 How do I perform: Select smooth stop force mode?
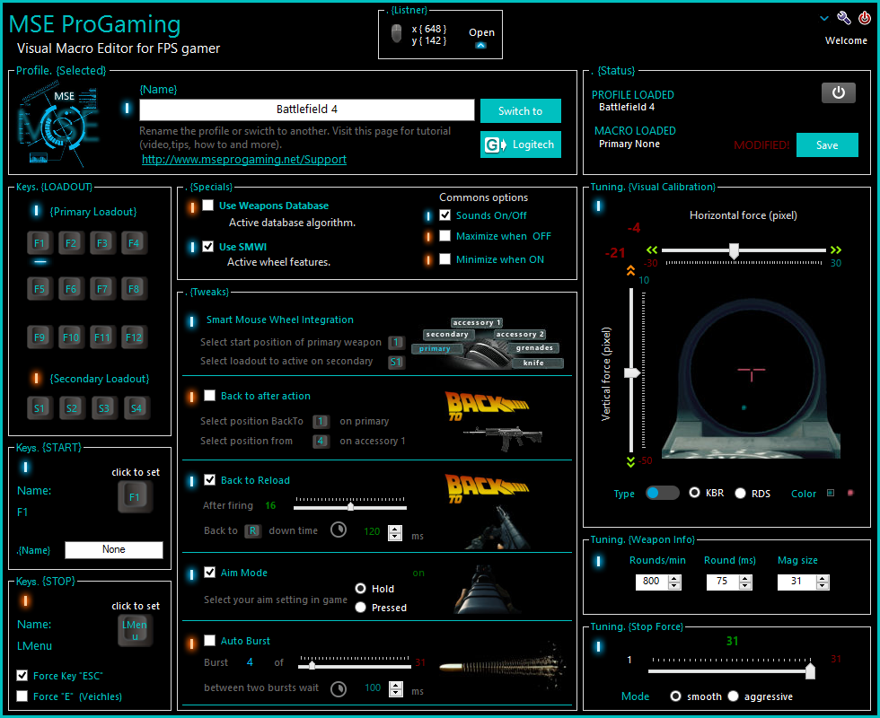coord(675,696)
